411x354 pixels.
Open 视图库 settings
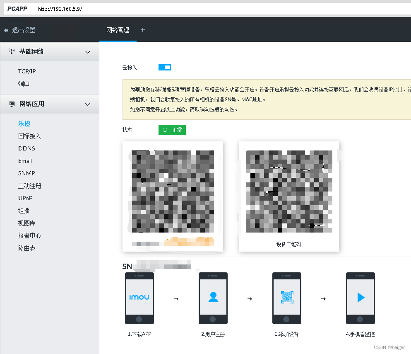27,223
